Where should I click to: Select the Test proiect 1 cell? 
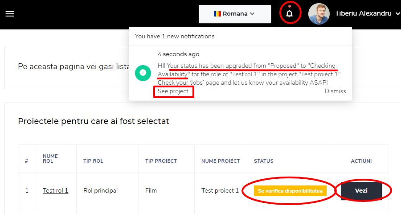coord(220,190)
